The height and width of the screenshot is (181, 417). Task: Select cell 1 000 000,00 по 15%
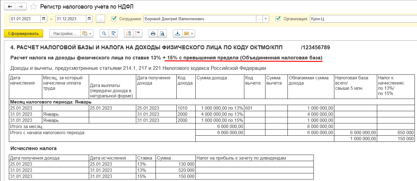click(x=220, y=120)
